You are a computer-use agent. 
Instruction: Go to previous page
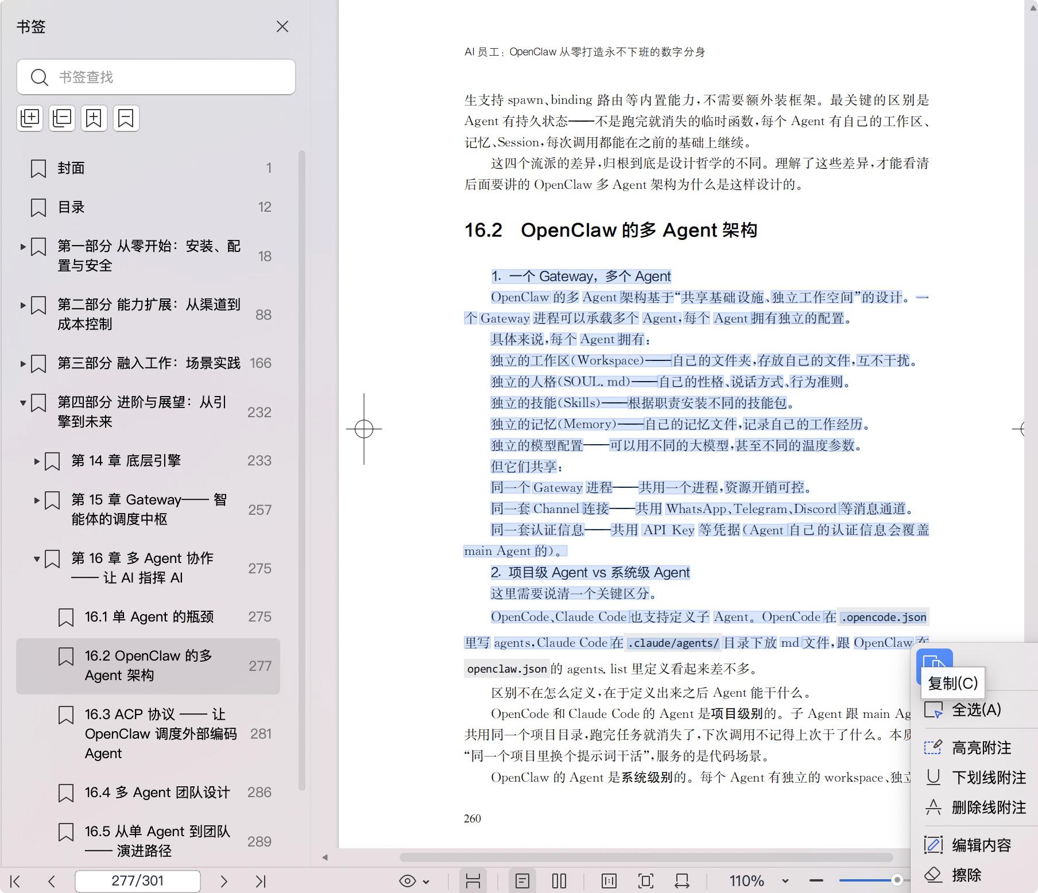52,881
